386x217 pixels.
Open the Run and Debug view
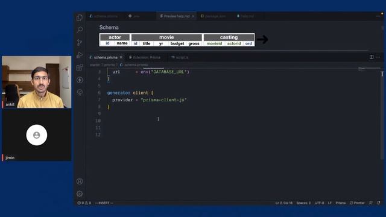[x=80, y=55]
